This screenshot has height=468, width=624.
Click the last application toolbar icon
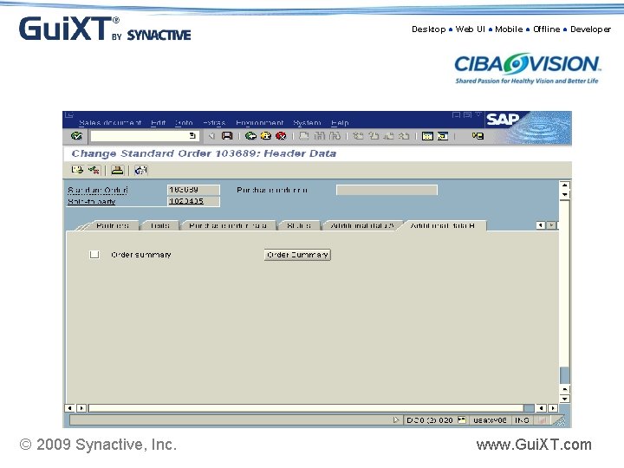pyautogui.click(x=140, y=171)
